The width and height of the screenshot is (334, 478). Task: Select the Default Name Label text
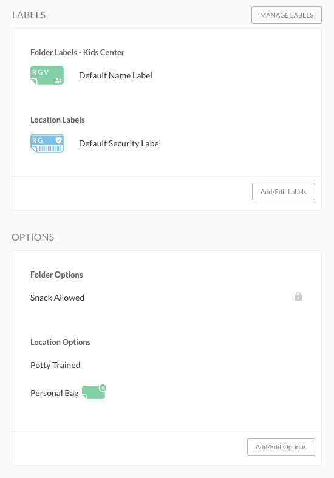[x=115, y=75]
